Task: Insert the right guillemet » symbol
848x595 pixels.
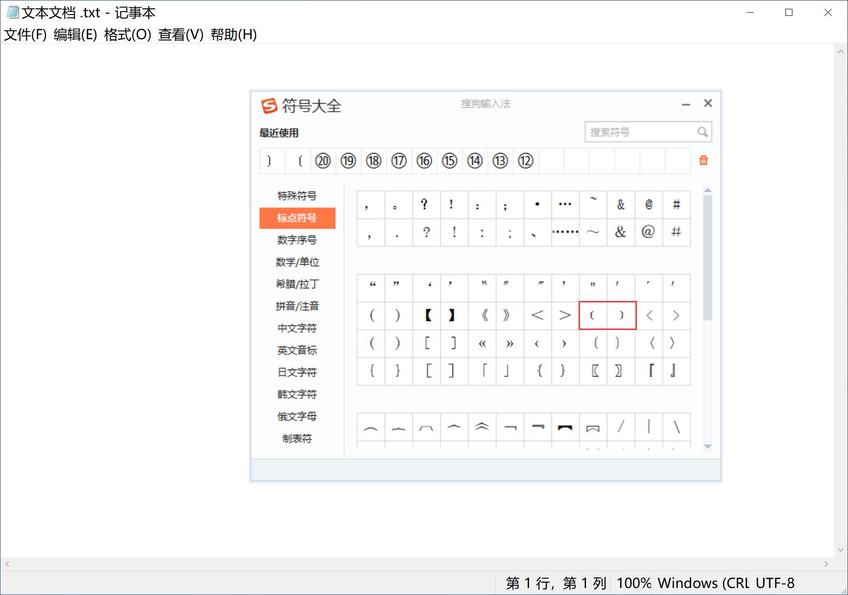Action: 510,343
